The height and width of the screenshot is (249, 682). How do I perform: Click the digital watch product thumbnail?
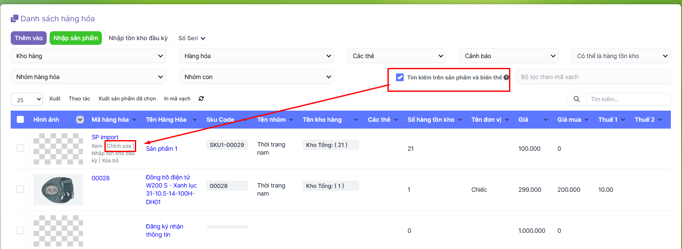pos(58,190)
